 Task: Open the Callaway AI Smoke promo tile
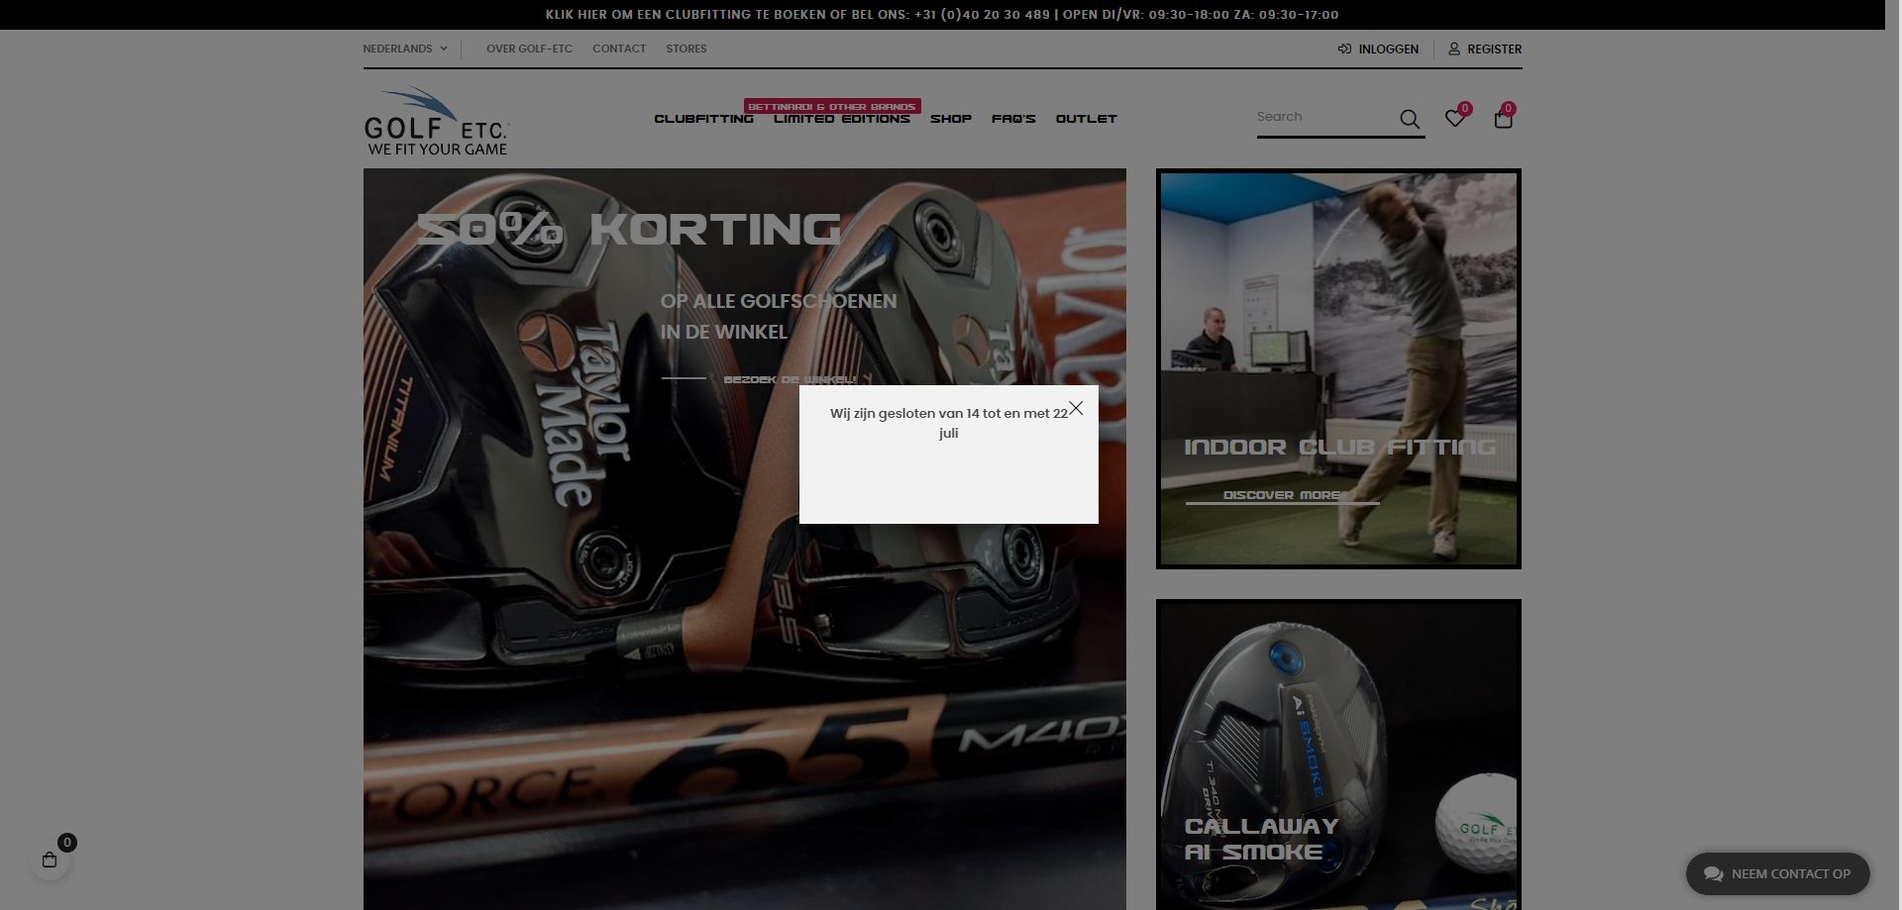[1338, 755]
